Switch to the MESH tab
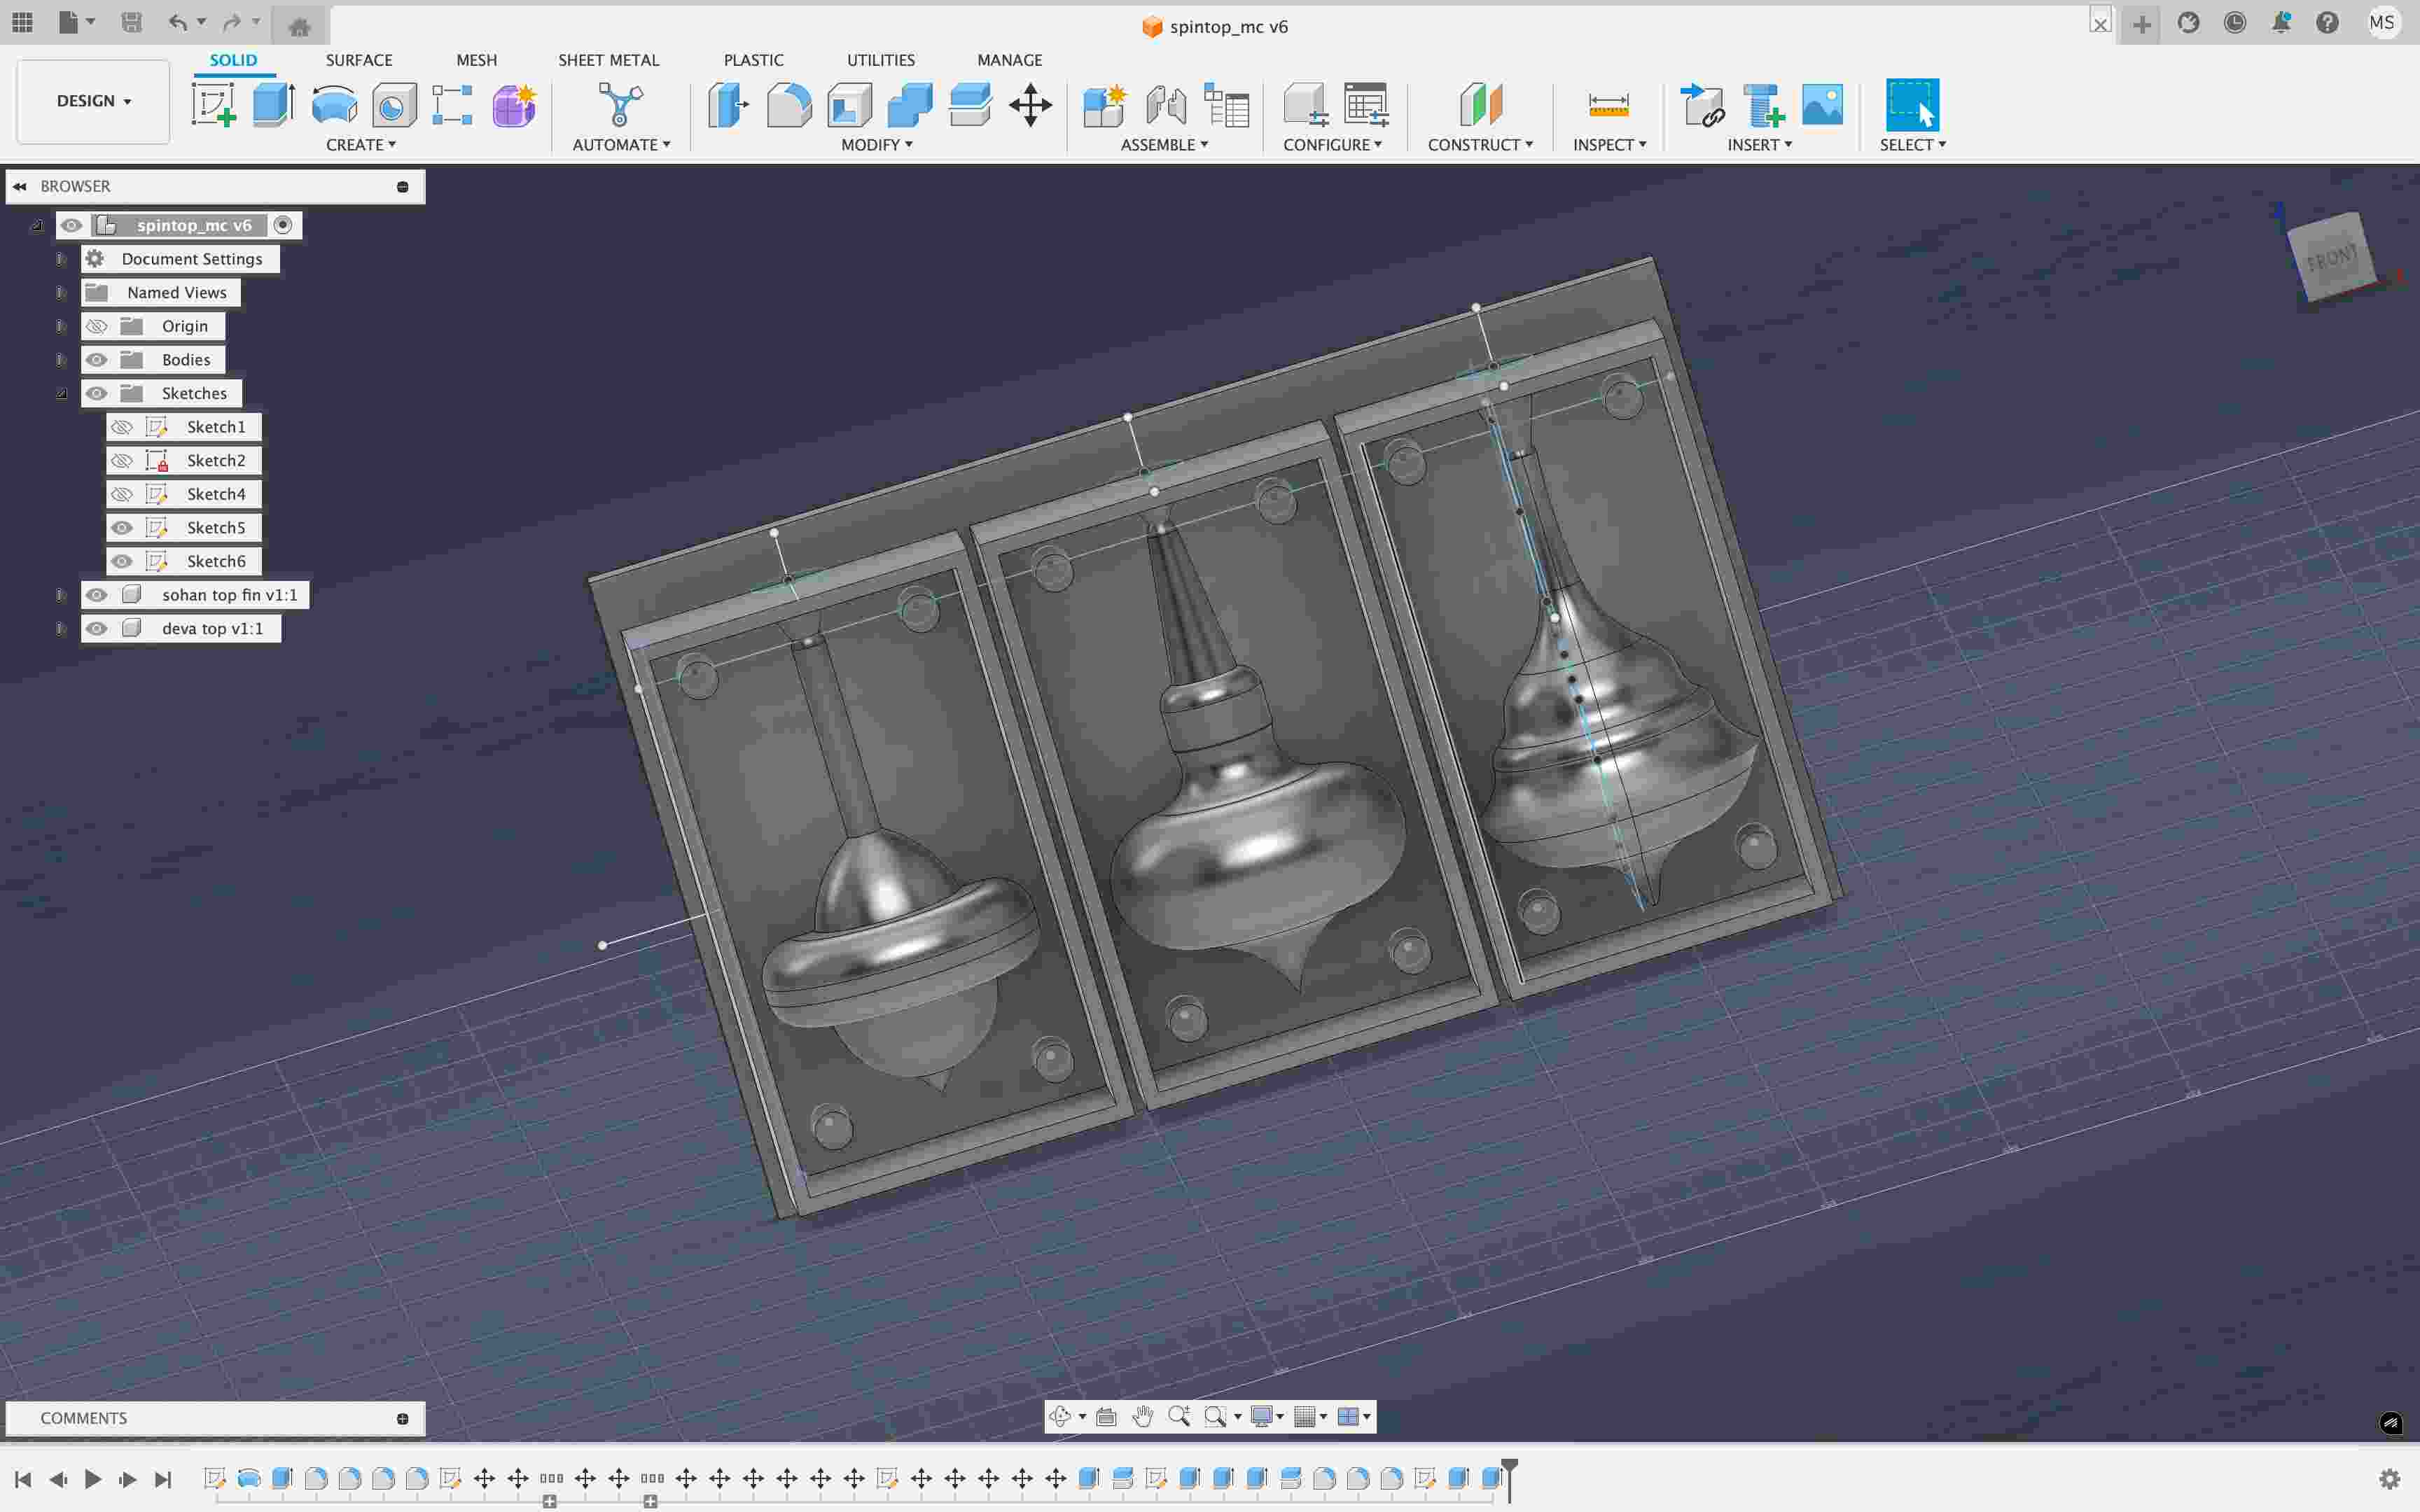Screen dimensions: 2420x1512 pyautogui.click(x=476, y=60)
